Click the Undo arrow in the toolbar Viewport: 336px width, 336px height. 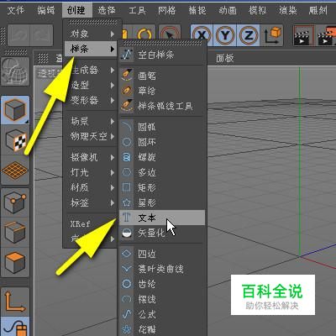click(x=18, y=34)
